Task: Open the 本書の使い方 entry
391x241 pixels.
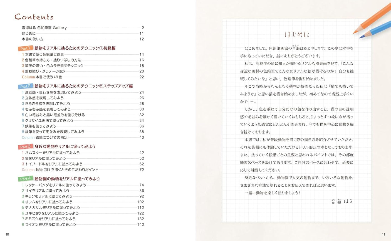Action: point(33,39)
